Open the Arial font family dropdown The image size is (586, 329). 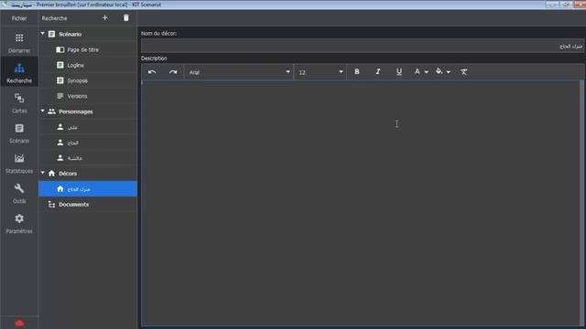click(239, 72)
